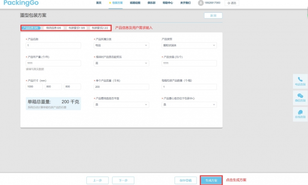Click the 每箱包装产品数量 input field

(x=189, y=87)
